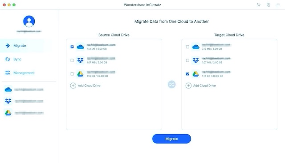Click Add Cloud Drive text under Source
This screenshot has height=163, width=285.
[89, 86]
